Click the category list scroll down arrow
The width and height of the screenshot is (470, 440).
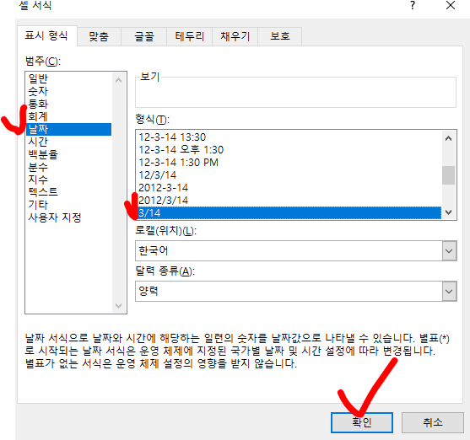(x=119, y=306)
